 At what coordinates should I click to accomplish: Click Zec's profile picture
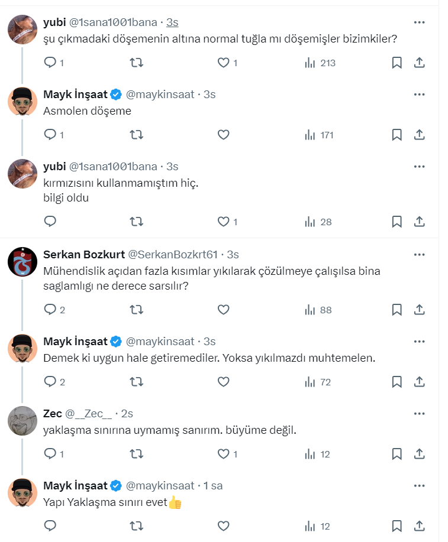click(22, 421)
